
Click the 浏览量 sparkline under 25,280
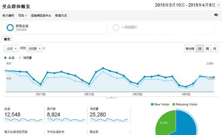pos(109,120)
